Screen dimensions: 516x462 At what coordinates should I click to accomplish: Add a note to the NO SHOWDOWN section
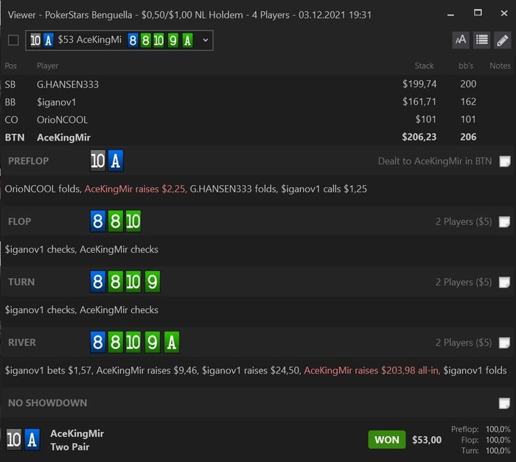click(504, 403)
